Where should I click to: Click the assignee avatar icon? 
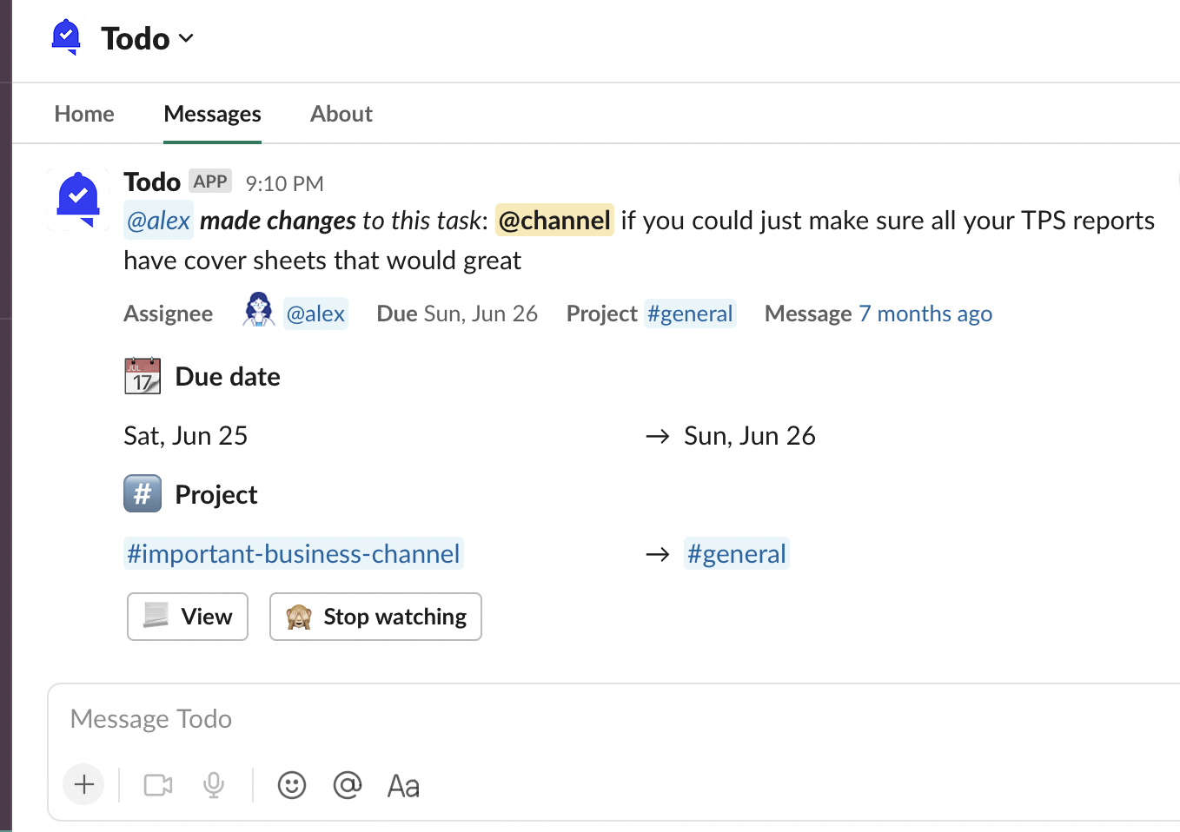tap(258, 310)
